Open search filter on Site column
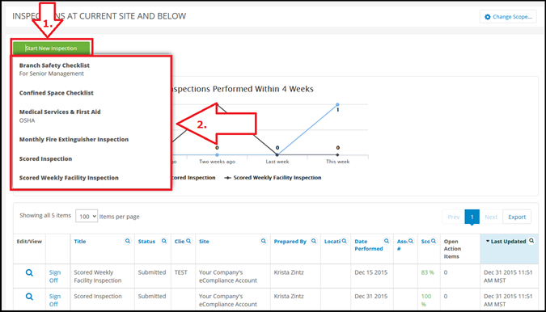The width and height of the screenshot is (546, 312). pos(264,241)
